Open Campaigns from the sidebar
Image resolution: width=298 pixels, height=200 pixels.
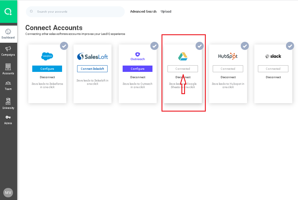pyautogui.click(x=8, y=51)
